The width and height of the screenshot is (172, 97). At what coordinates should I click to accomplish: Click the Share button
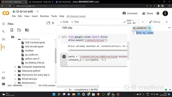click(x=148, y=13)
